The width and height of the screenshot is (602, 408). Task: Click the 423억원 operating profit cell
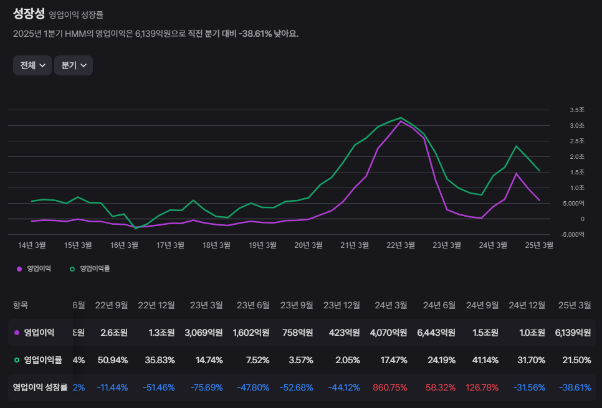click(345, 333)
